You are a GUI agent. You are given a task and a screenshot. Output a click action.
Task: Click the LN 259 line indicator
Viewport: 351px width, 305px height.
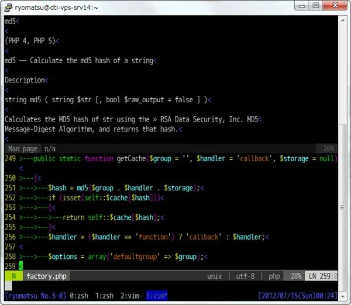point(322,276)
